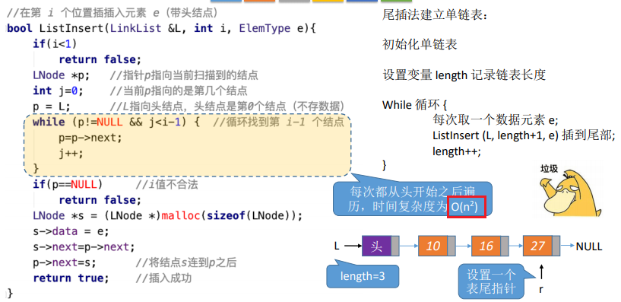Screen dimensions: 621x302
Task: Select the orange node containing 16
Action: [x=490, y=246]
